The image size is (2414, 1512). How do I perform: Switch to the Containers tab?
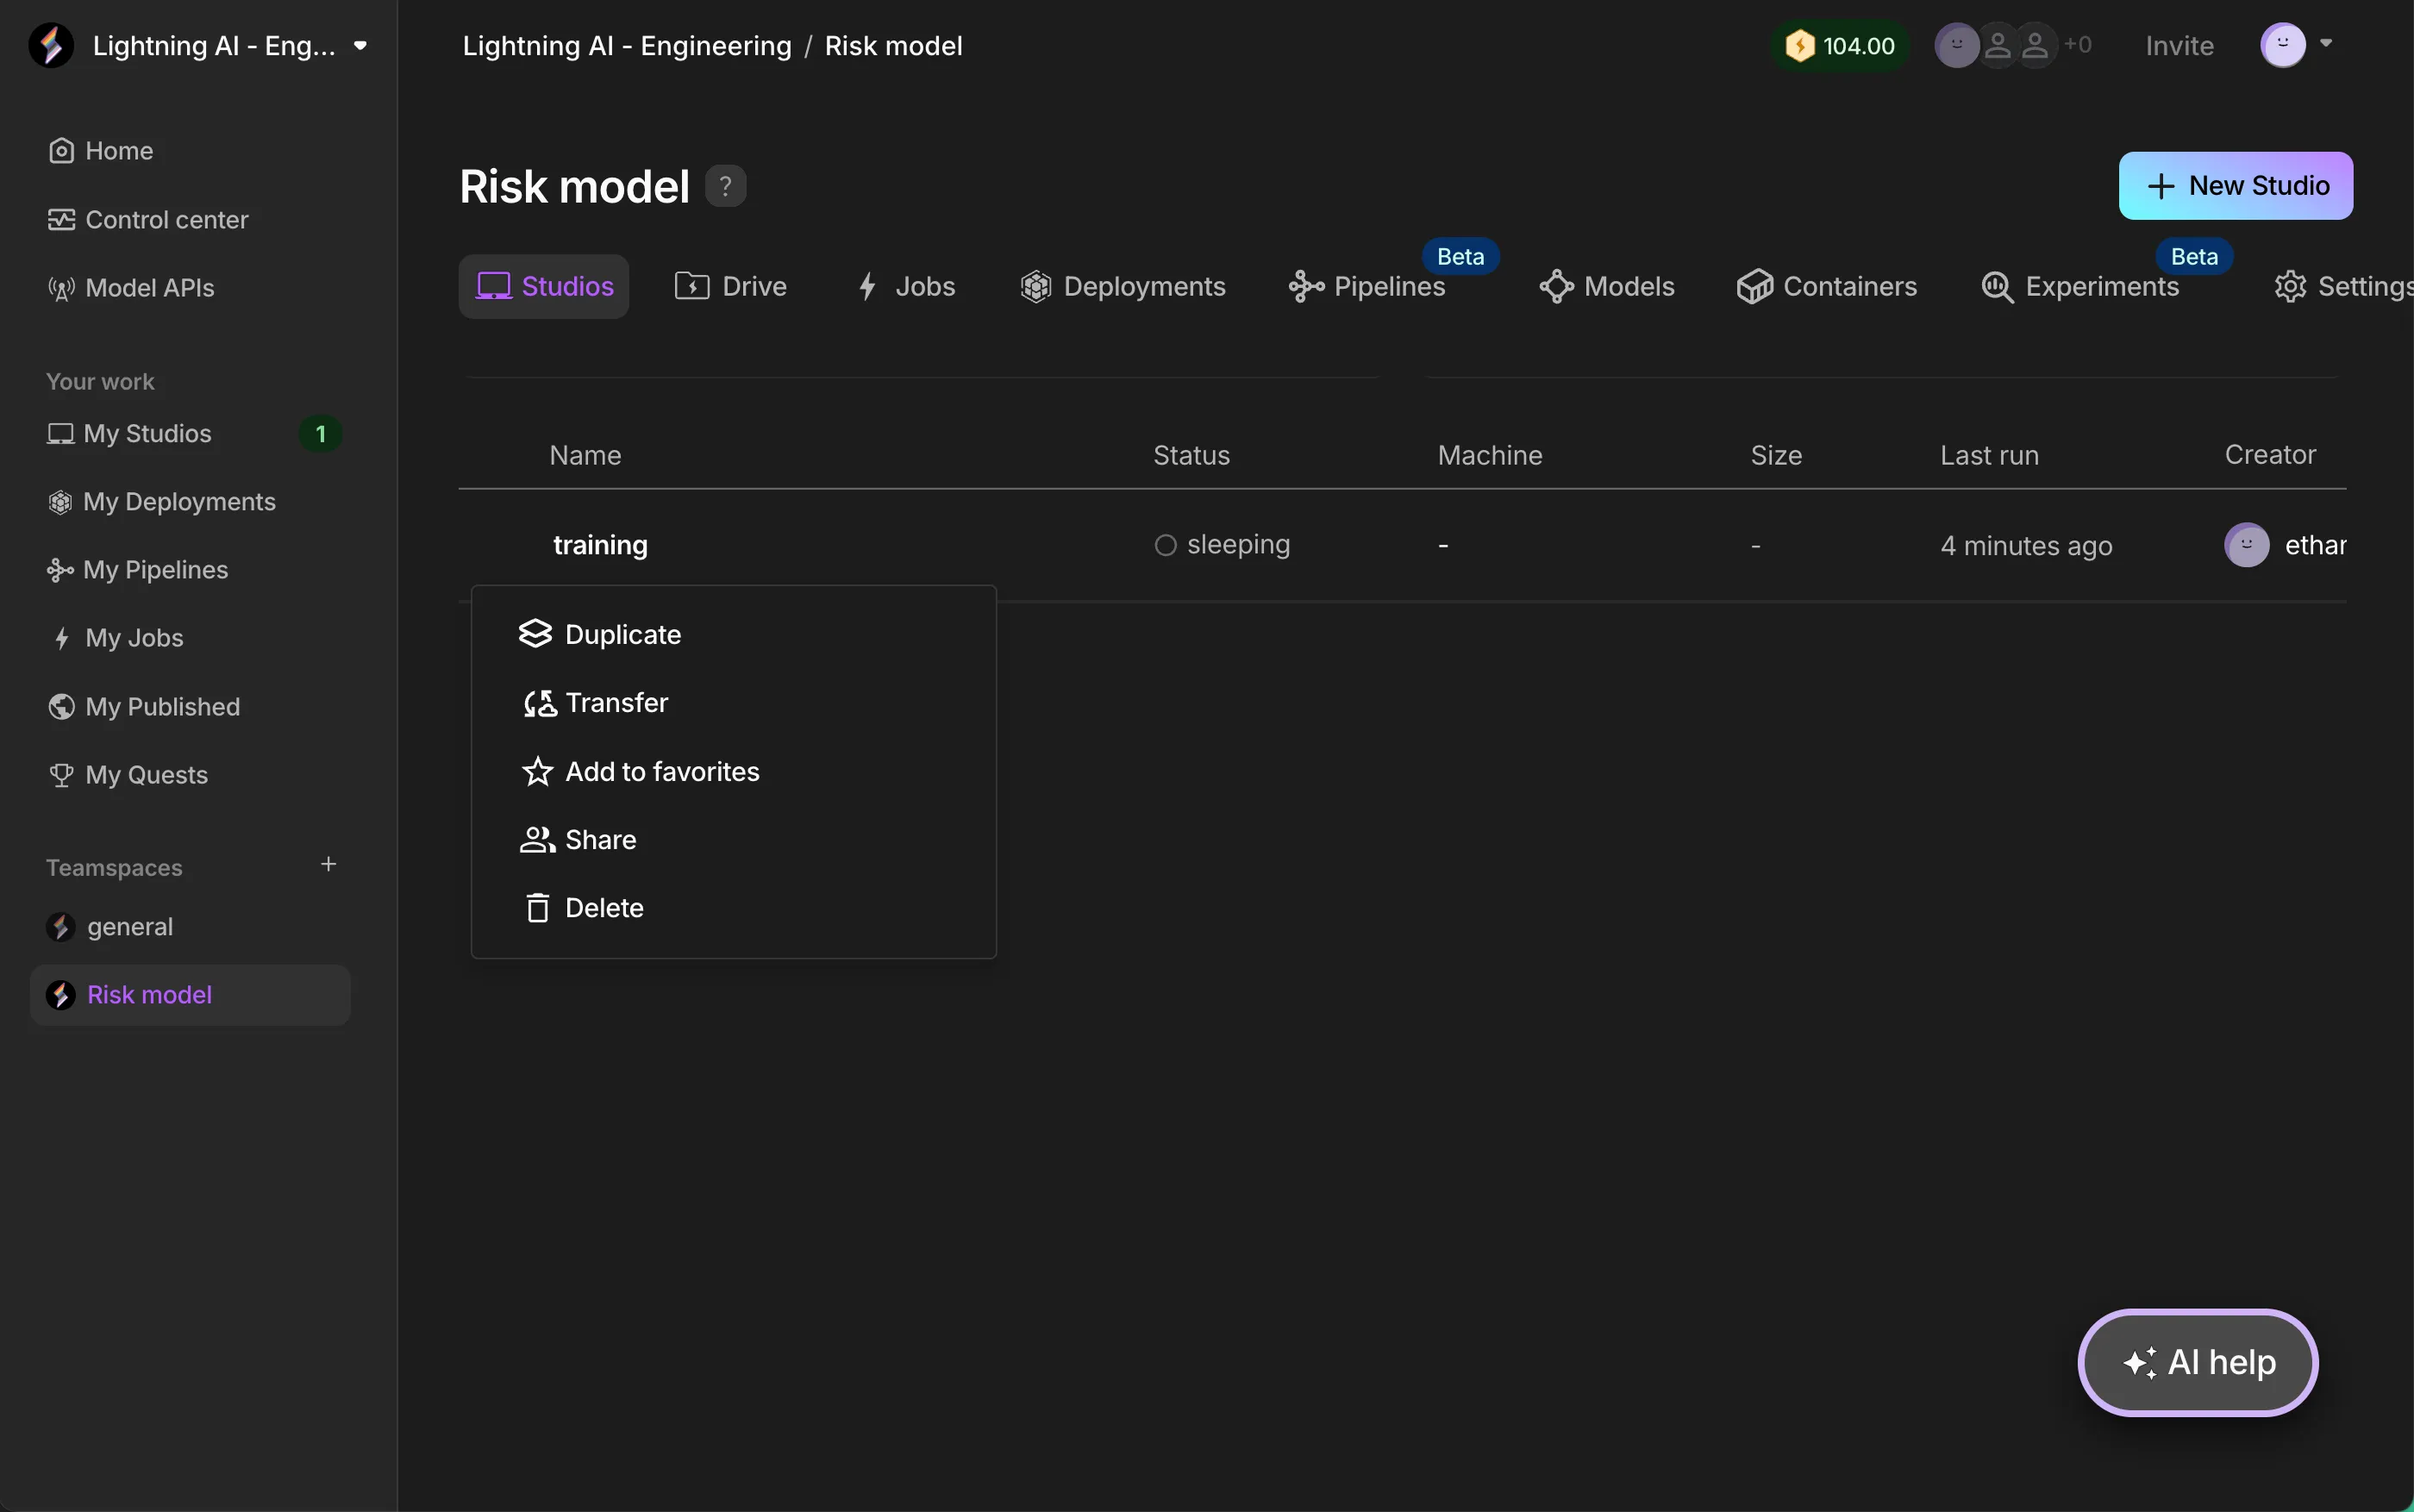[x=1827, y=287]
